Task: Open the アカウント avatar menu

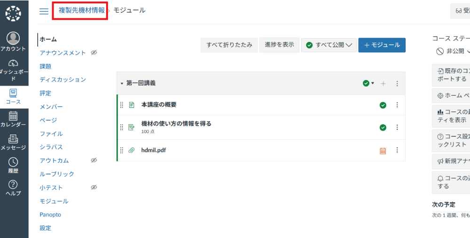Action: click(x=13, y=42)
